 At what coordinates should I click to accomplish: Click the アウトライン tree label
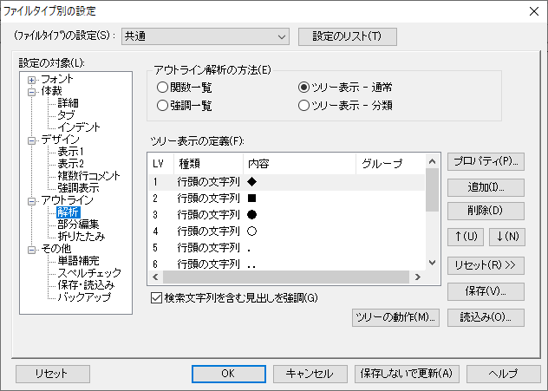[x=67, y=200]
